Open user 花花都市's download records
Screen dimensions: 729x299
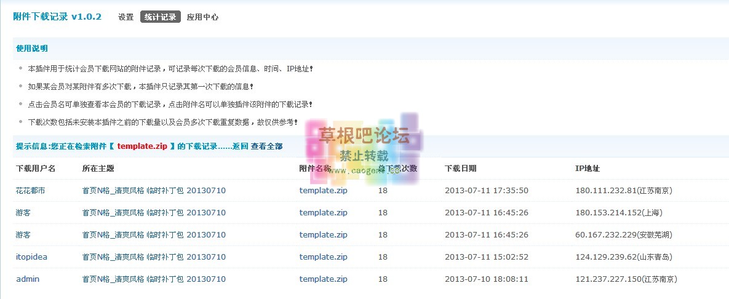coord(30,191)
